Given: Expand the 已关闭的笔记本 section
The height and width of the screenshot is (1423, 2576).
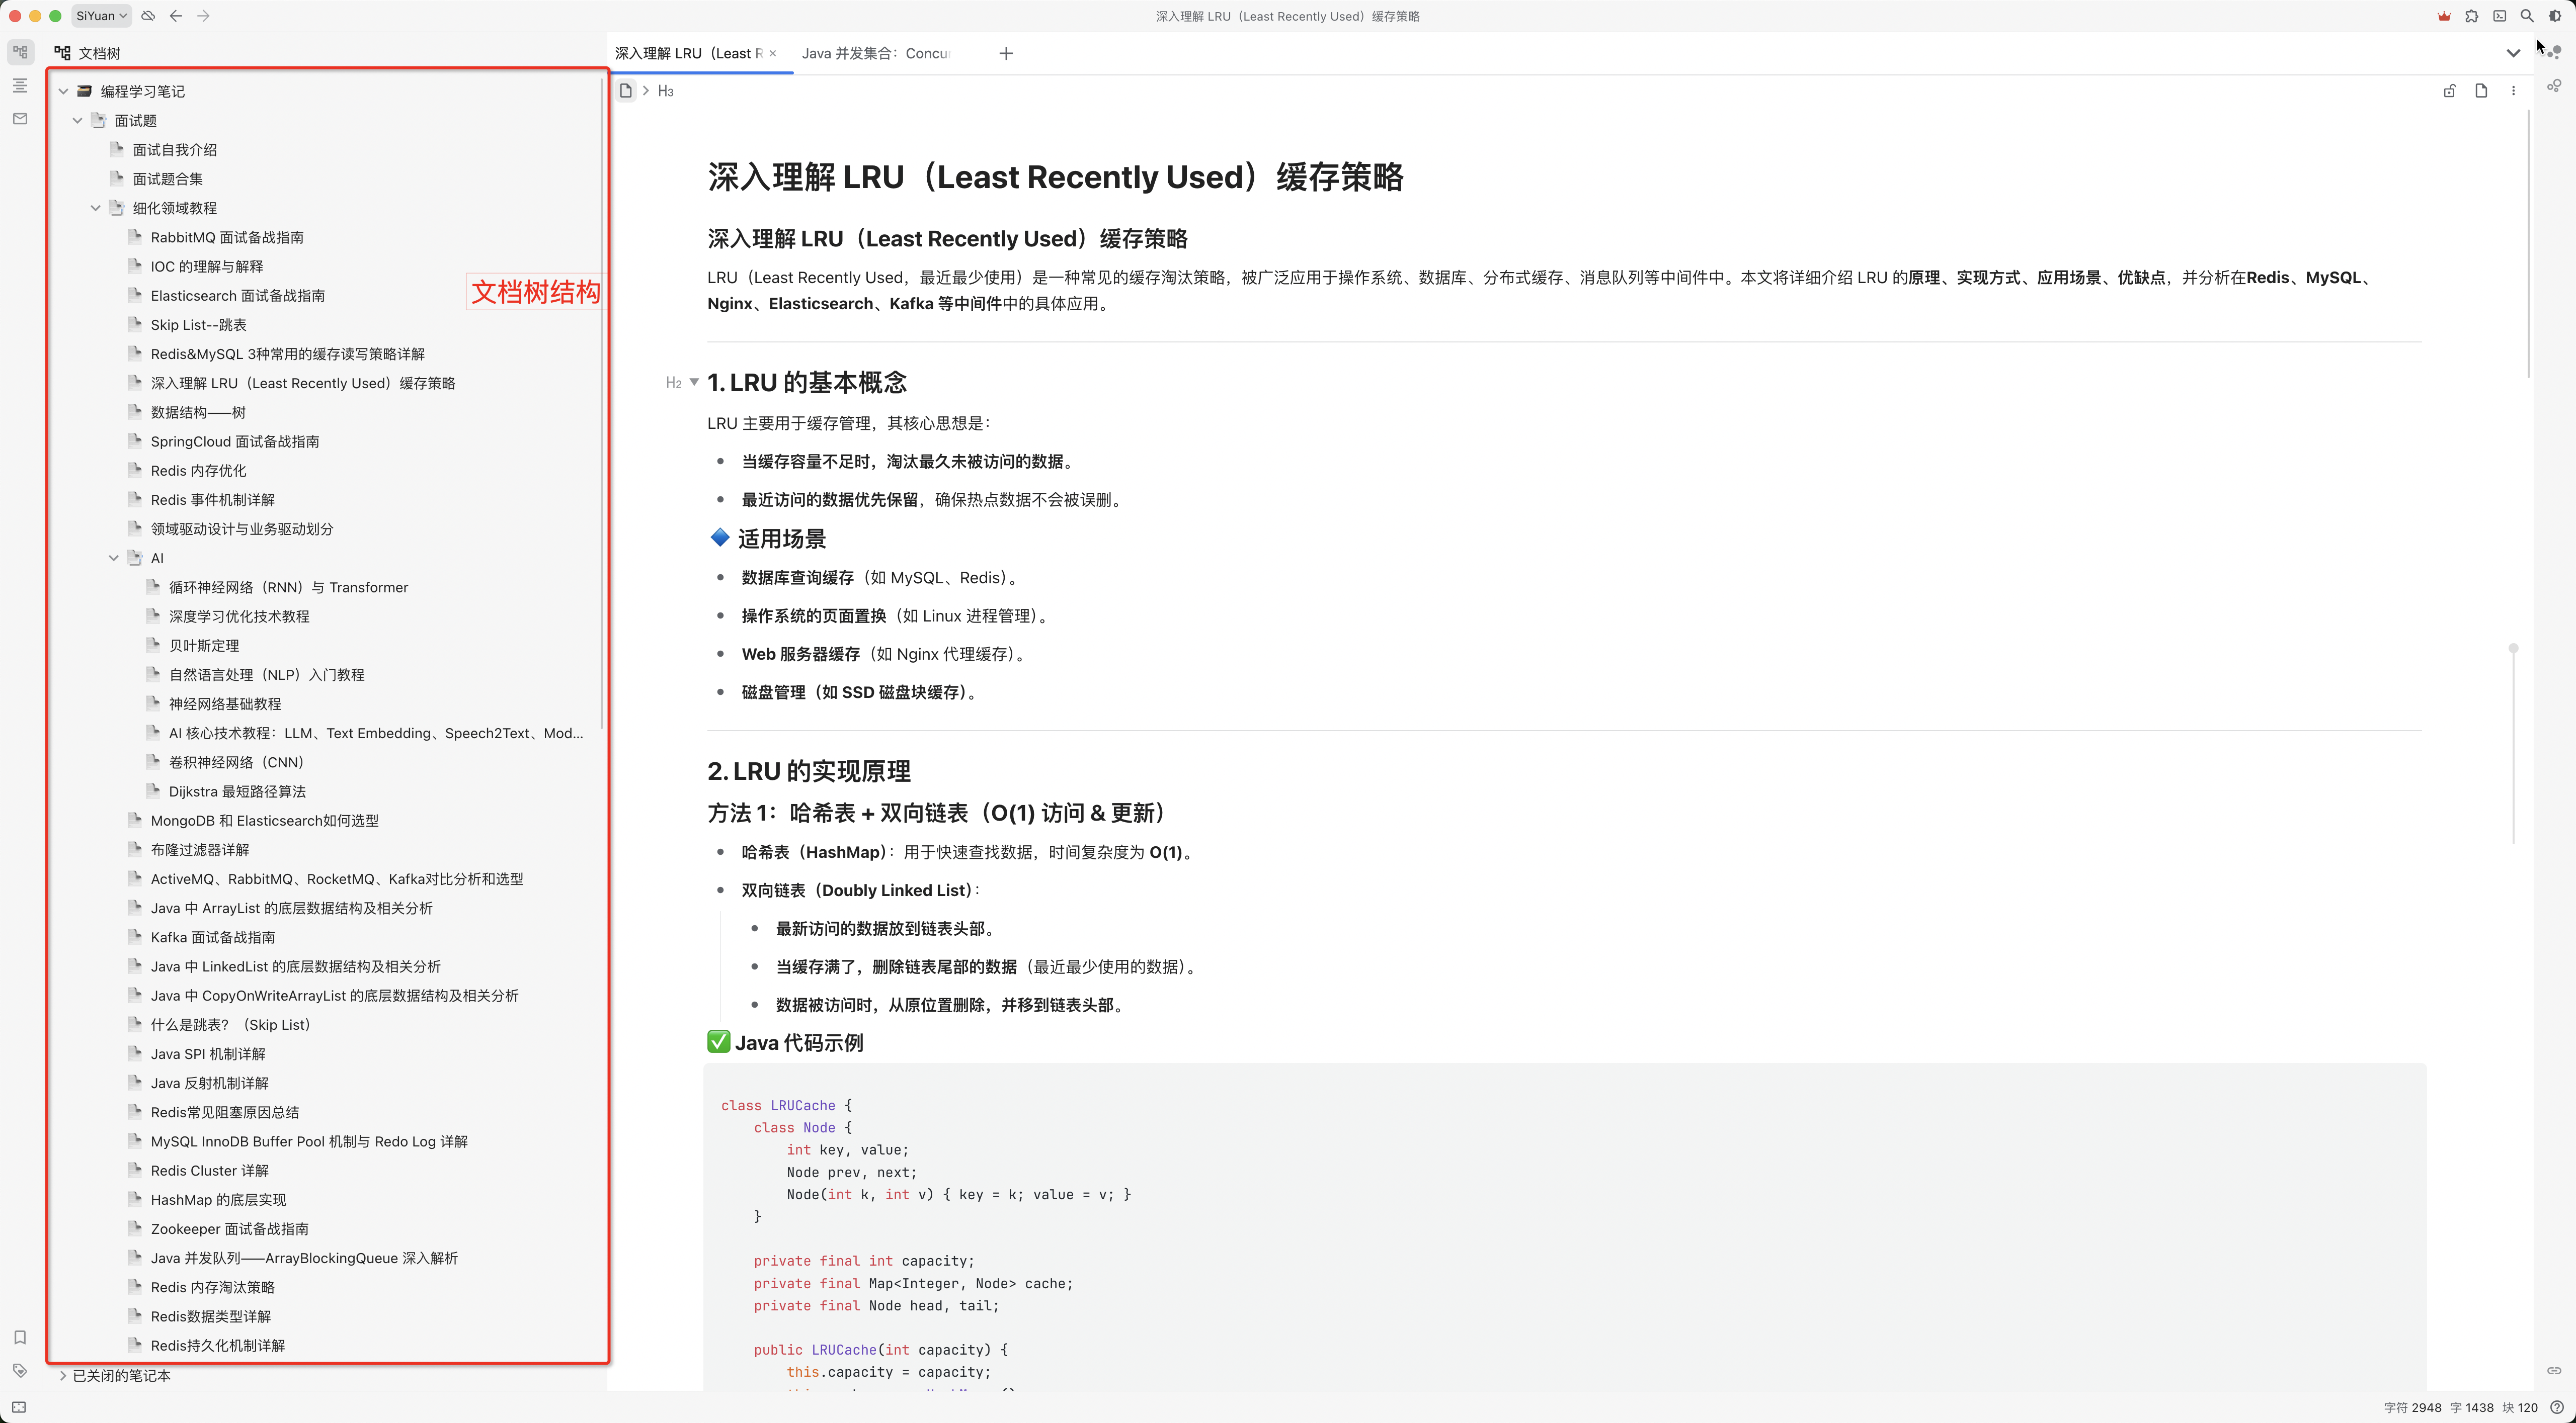Looking at the screenshot, I should (63, 1376).
